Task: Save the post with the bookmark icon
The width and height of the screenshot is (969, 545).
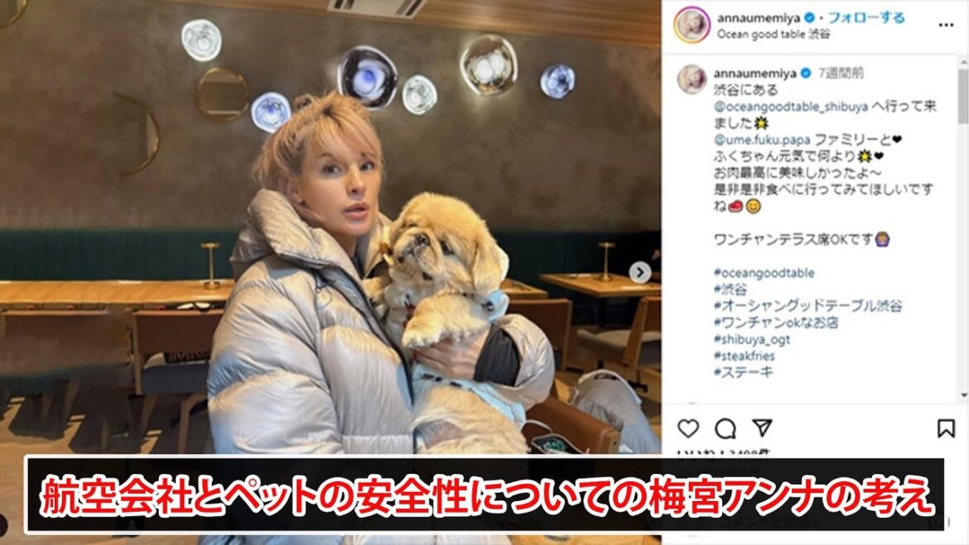Action: coord(946,428)
